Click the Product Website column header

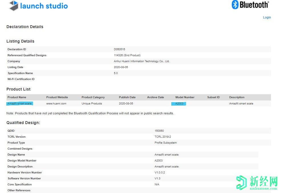57,97
